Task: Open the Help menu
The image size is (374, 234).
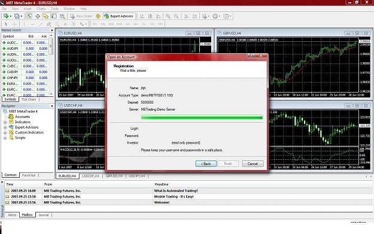Action: pyautogui.click(x=83, y=9)
